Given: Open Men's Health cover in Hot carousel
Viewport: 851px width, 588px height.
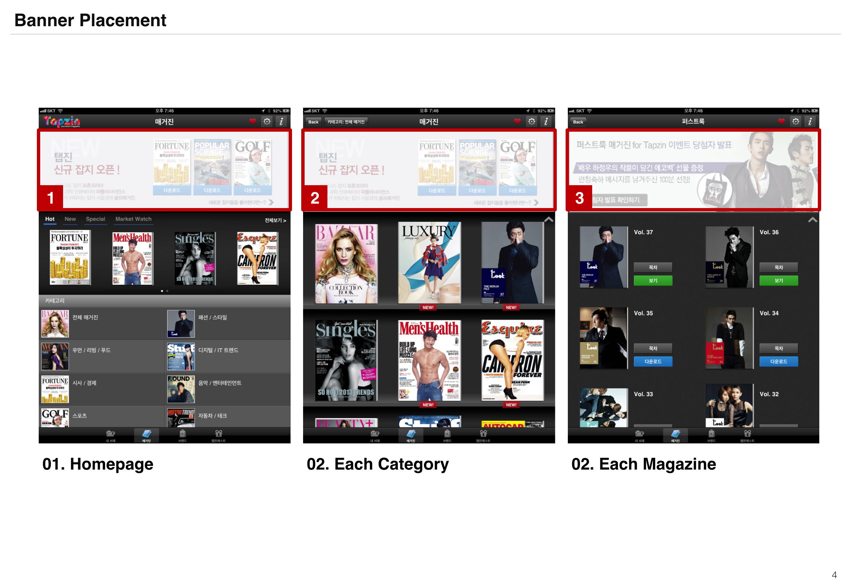Looking at the screenshot, I should coord(132,258).
